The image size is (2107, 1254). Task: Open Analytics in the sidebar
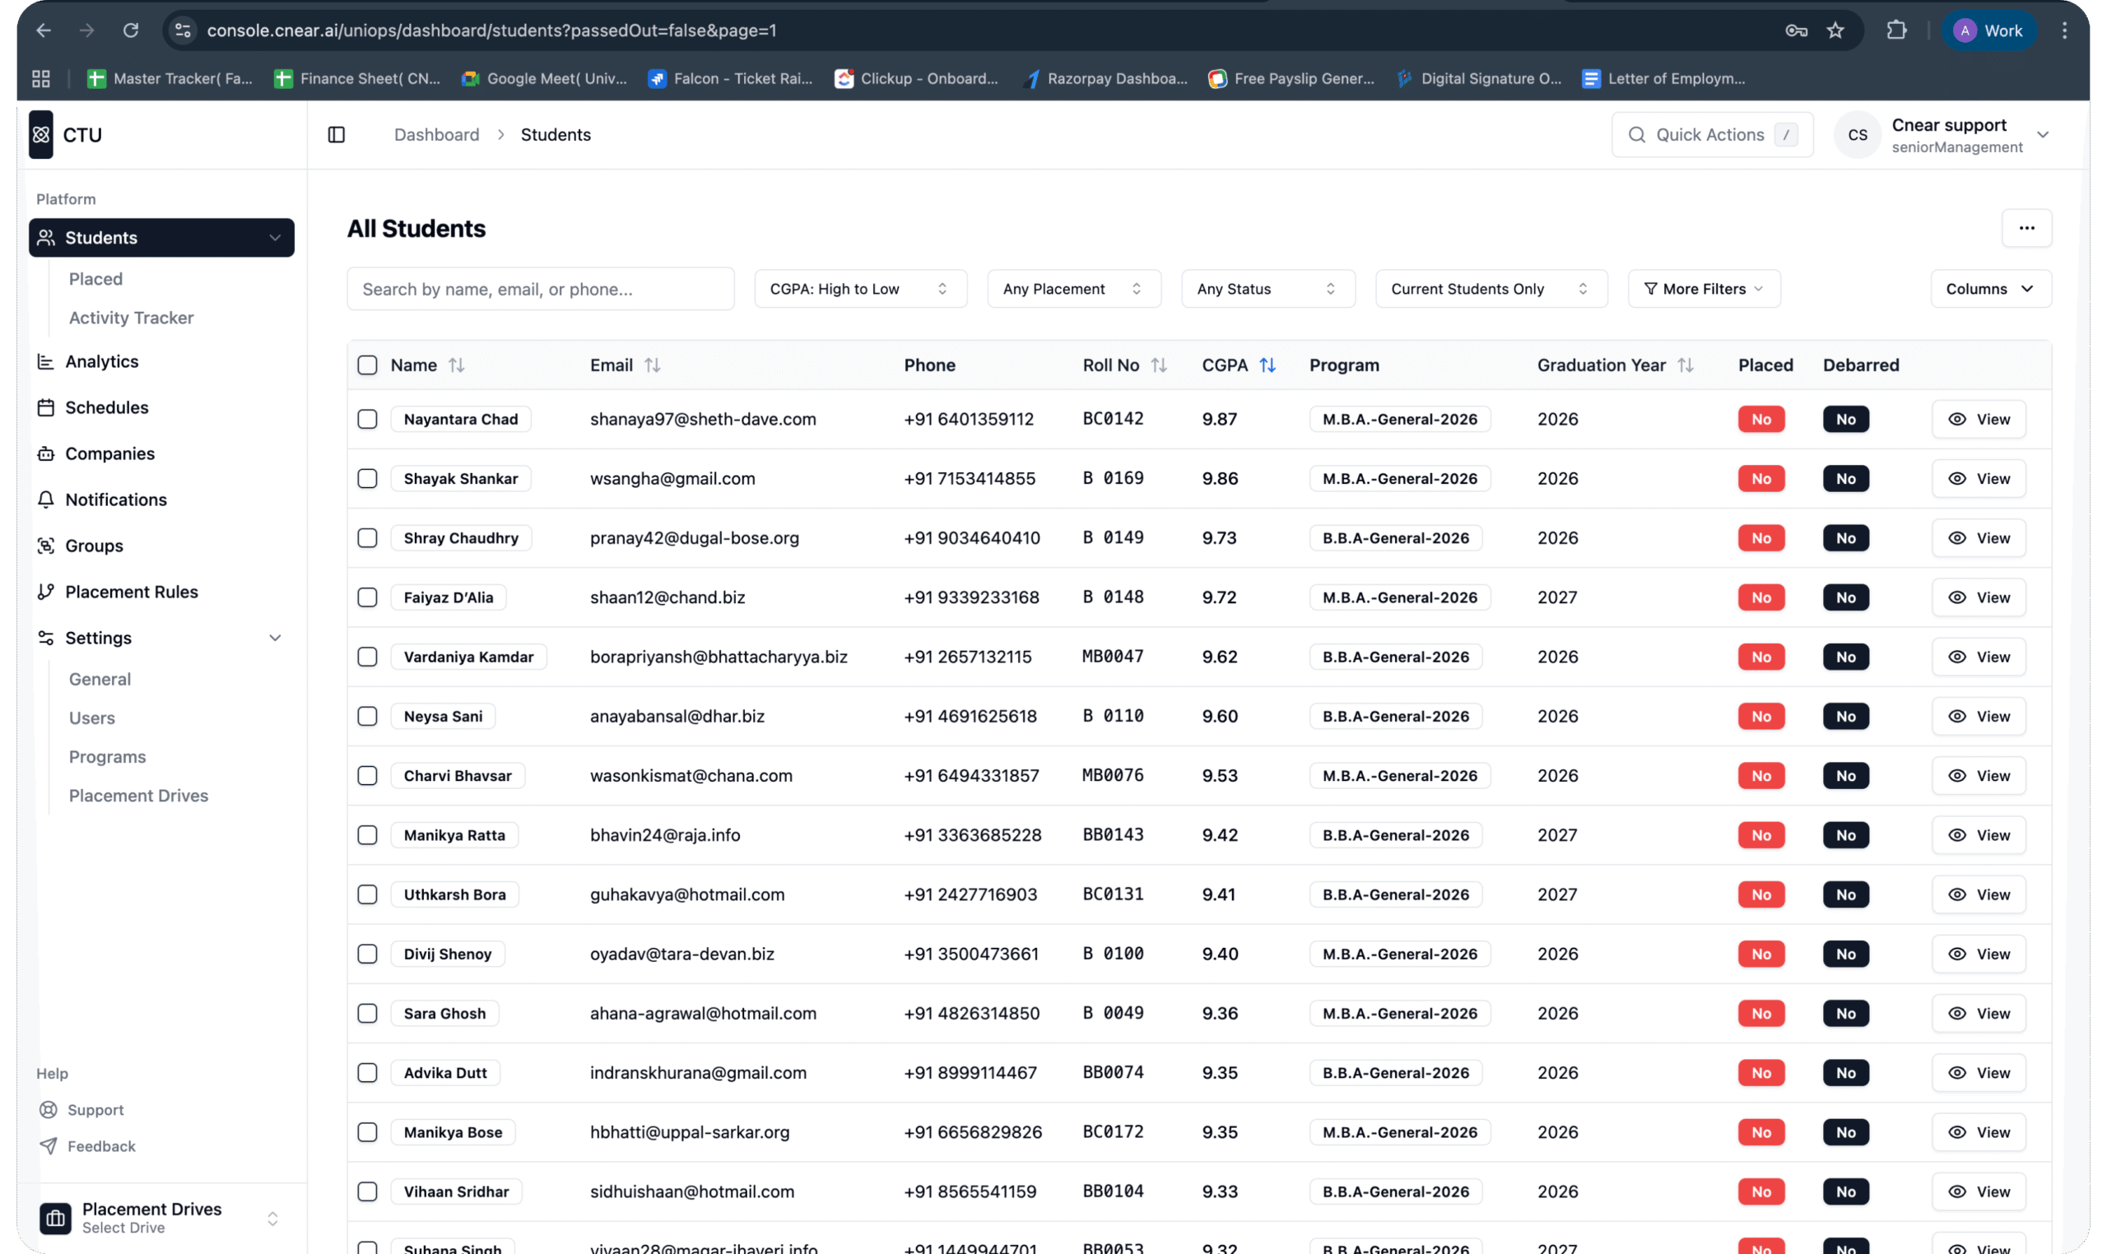point(101,362)
